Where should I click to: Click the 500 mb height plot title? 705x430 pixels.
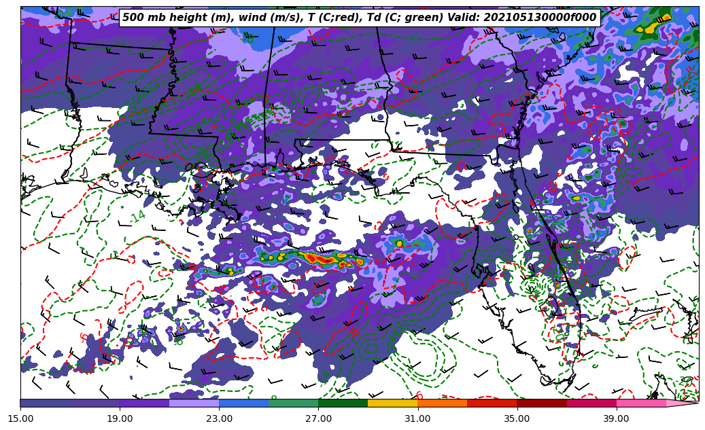click(x=360, y=18)
